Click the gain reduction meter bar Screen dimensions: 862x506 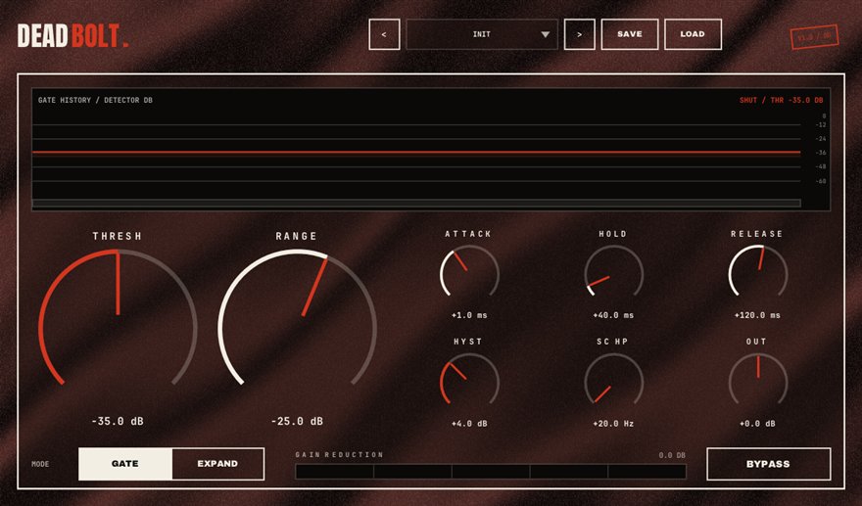tap(491, 472)
